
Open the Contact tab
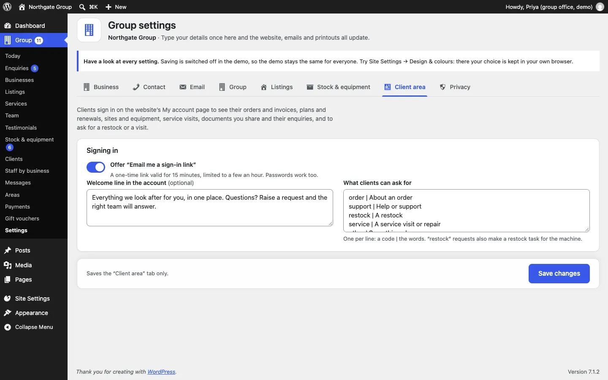click(x=149, y=87)
